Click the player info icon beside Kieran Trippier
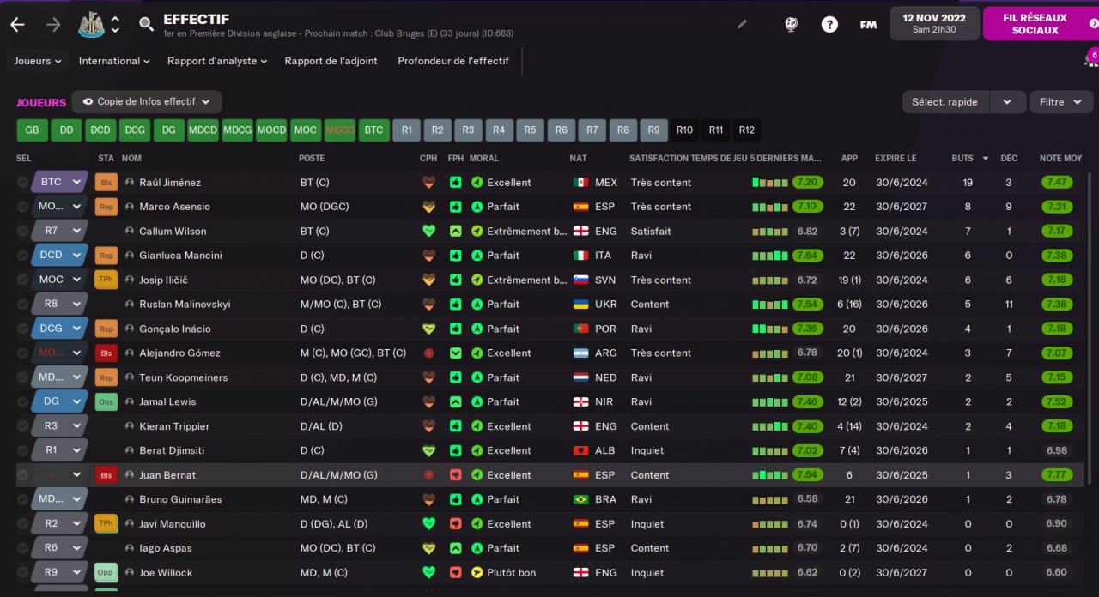The height and width of the screenshot is (597, 1099). [x=131, y=426]
